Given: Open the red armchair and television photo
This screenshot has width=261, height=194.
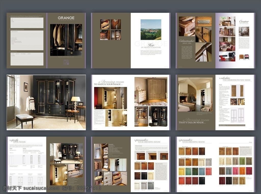Looking at the screenshot, I should pyautogui.click(x=227, y=56).
